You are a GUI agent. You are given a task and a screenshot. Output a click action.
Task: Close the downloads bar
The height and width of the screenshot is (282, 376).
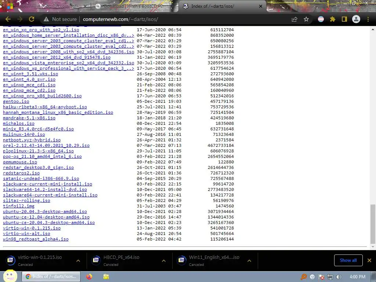369,260
